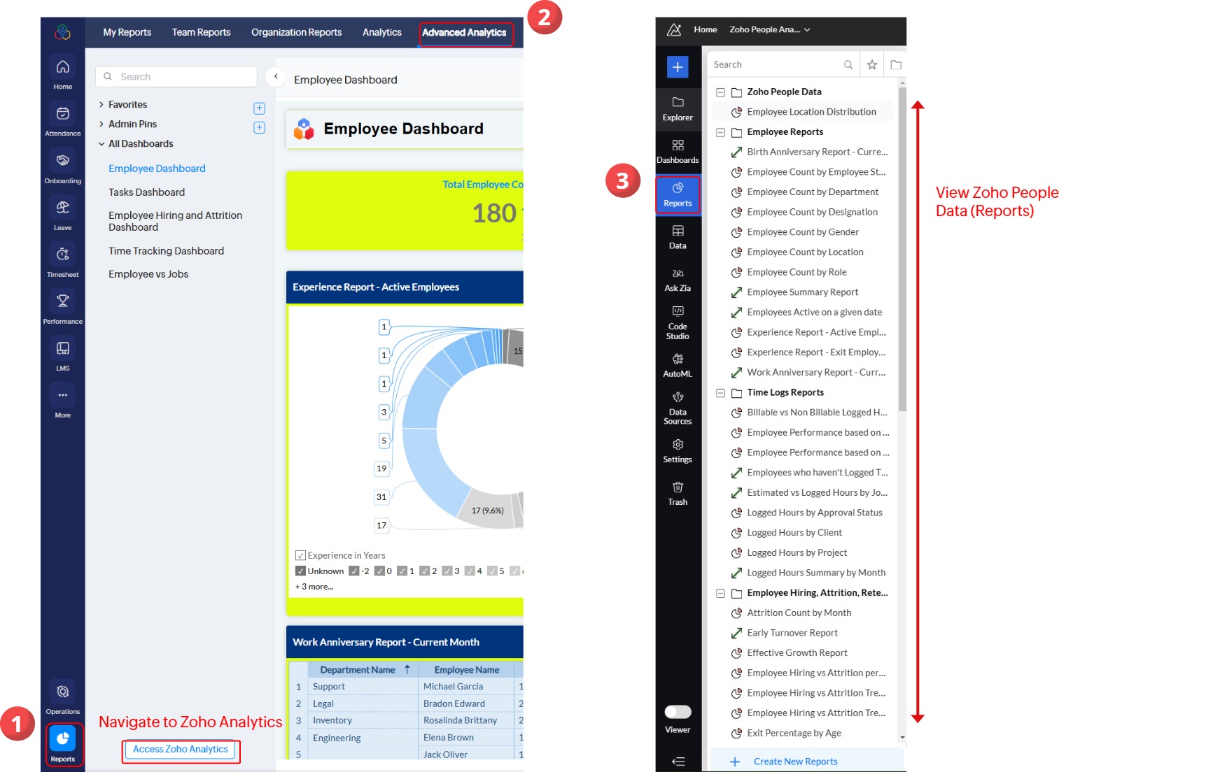The width and height of the screenshot is (1206, 772).
Task: Expand the Admin Pins section
Action: coord(101,124)
